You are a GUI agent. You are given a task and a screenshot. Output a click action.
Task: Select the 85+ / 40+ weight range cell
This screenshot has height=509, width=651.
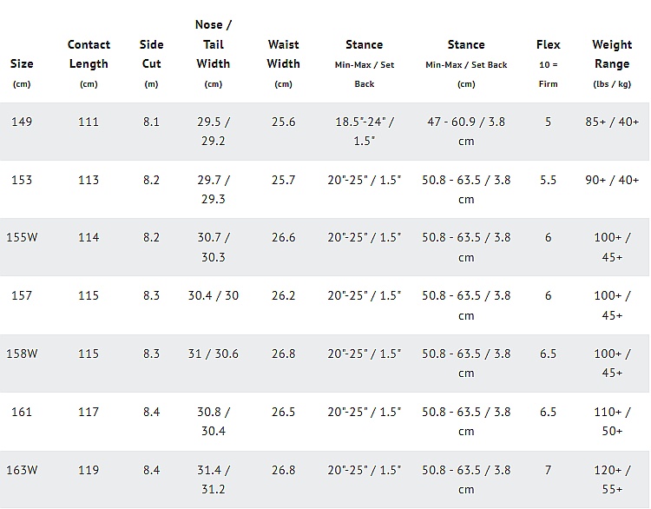[x=612, y=122]
